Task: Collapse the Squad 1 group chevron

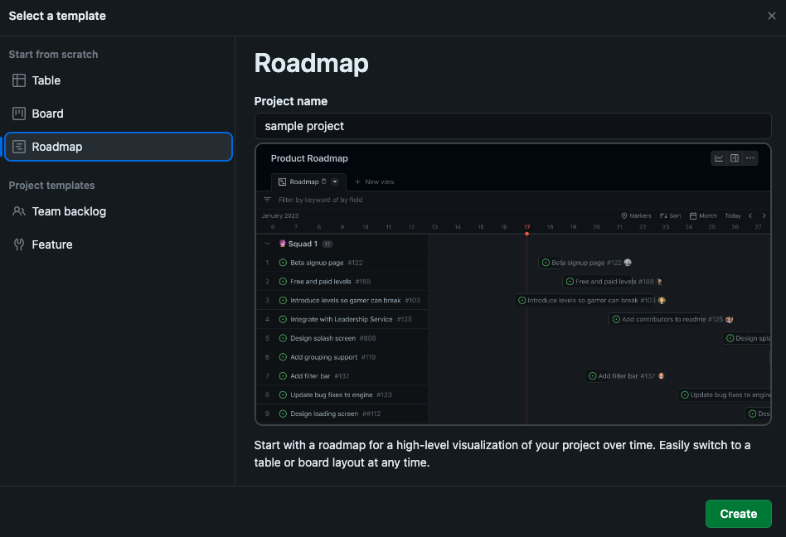Action: click(x=267, y=244)
